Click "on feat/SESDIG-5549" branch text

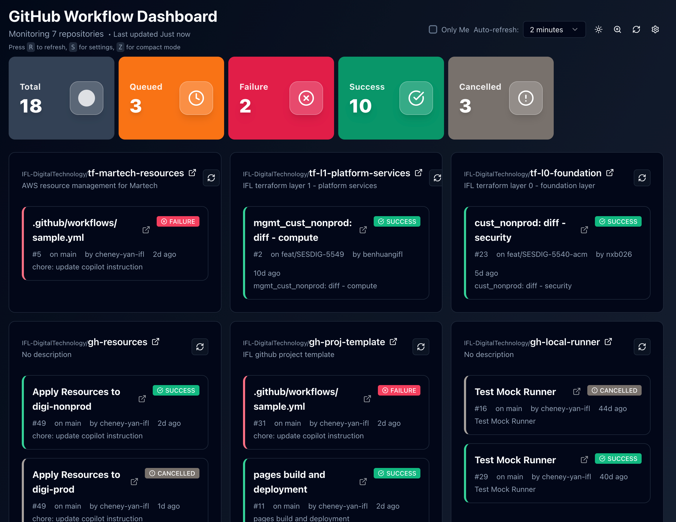[307, 254]
